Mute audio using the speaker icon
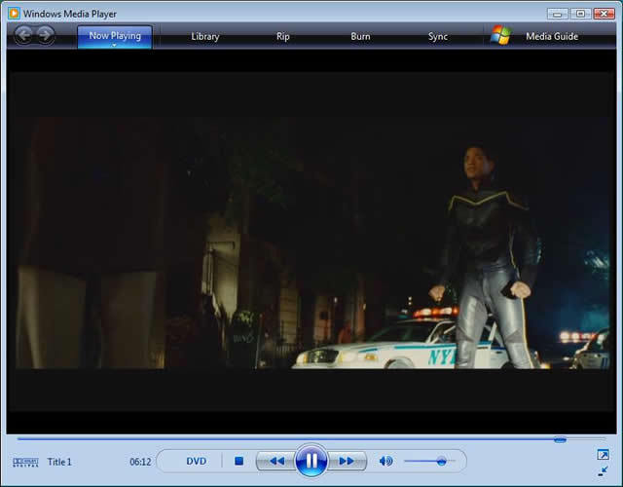The height and width of the screenshot is (487, 623). click(x=385, y=461)
